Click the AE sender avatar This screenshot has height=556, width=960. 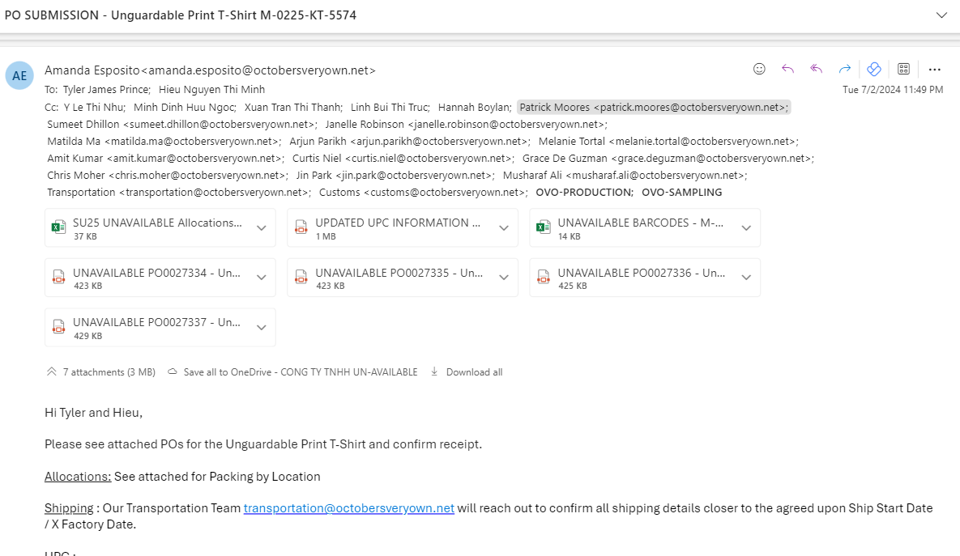pyautogui.click(x=19, y=76)
